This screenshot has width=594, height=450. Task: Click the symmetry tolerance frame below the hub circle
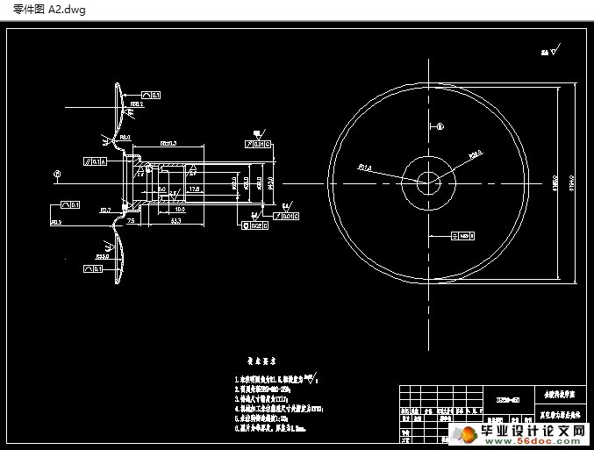pos(462,236)
